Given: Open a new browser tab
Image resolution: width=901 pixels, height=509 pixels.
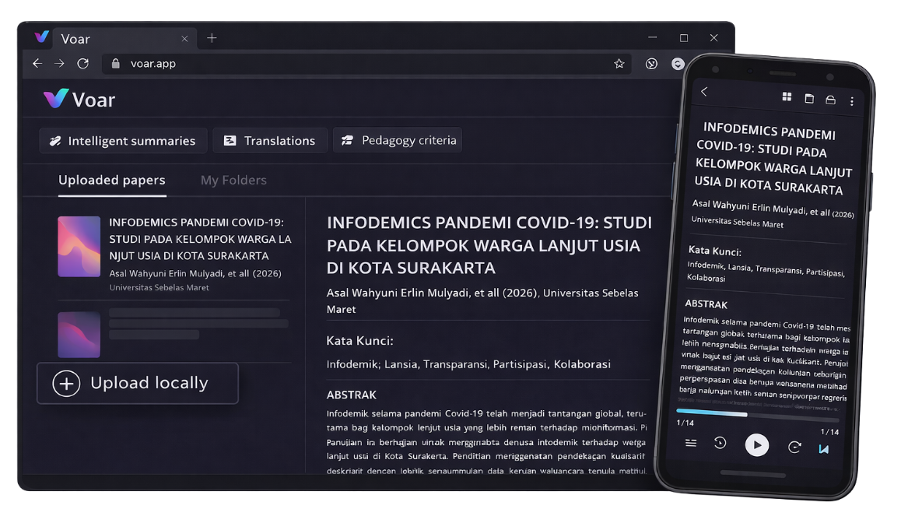Looking at the screenshot, I should (x=212, y=38).
